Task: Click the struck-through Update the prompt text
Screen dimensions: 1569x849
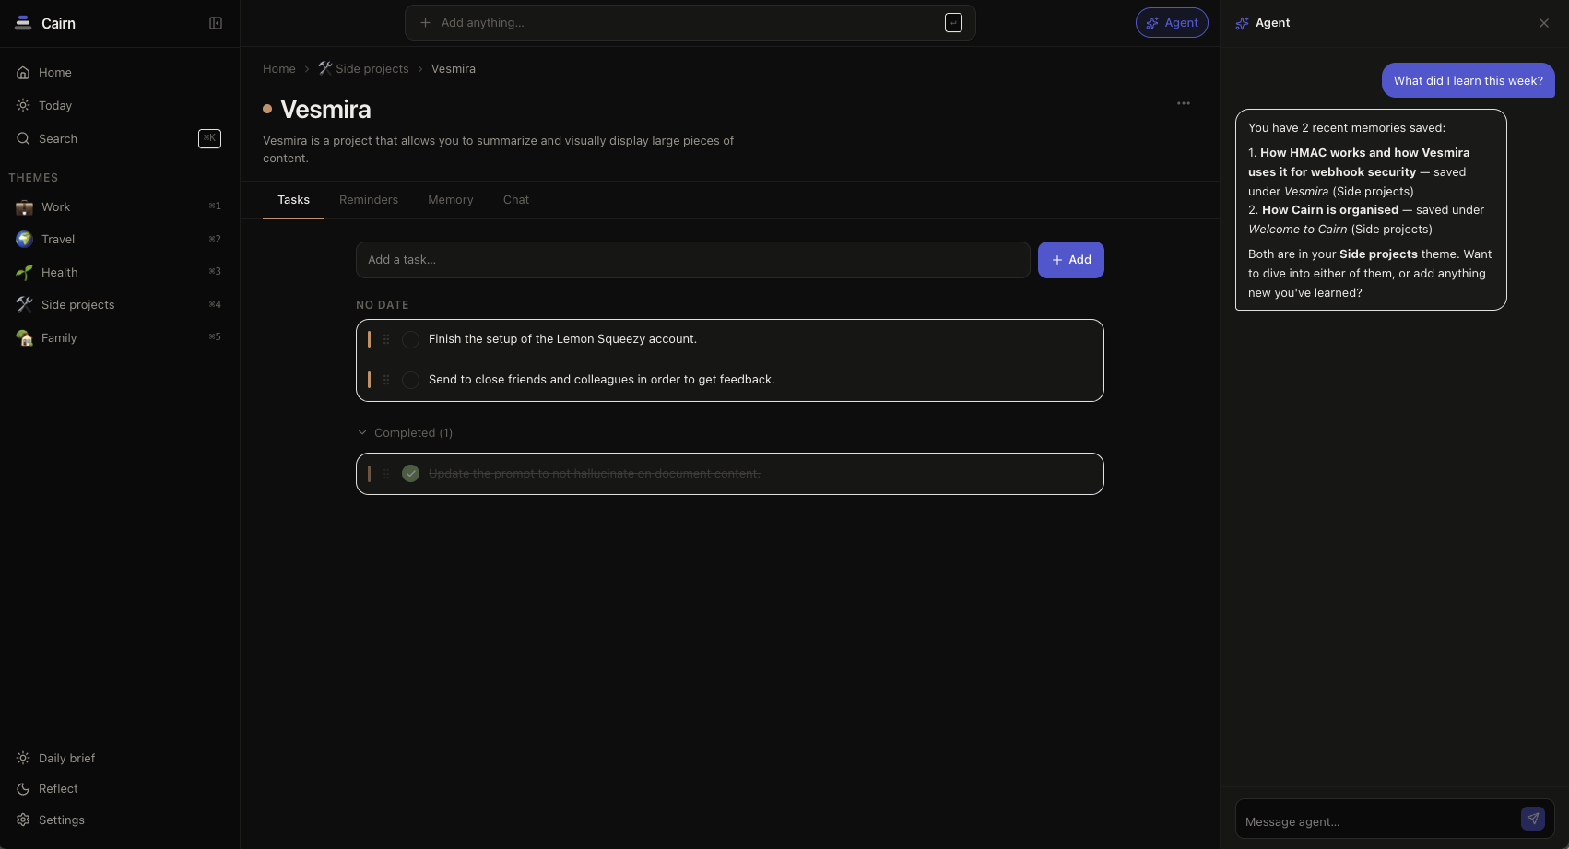Action: [595, 474]
